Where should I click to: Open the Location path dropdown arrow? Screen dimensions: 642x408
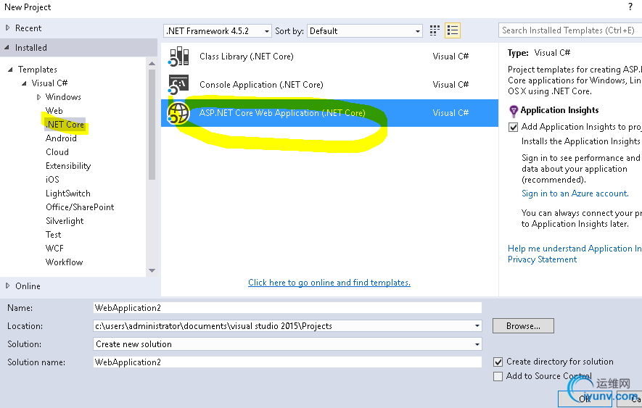477,326
